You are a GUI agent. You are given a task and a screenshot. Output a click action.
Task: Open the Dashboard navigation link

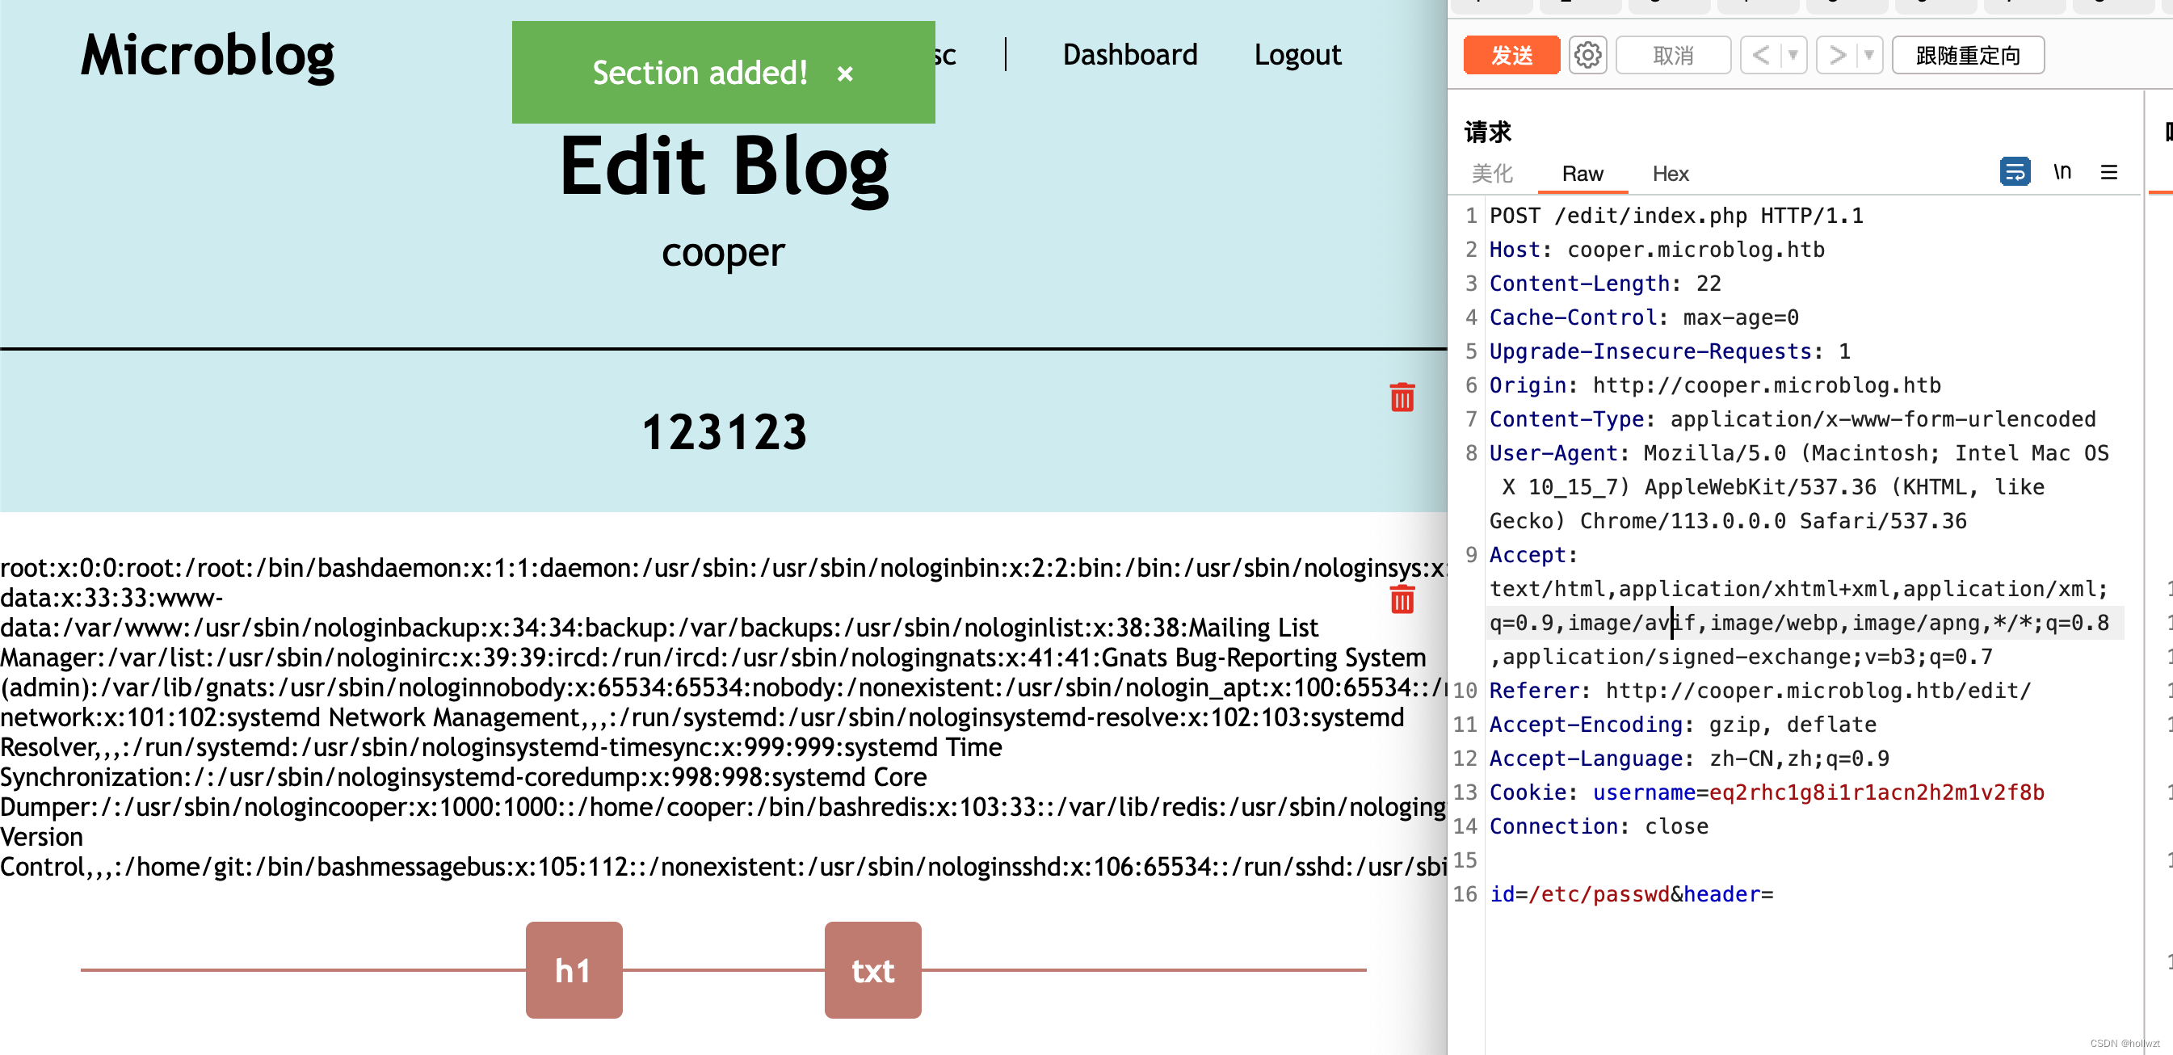point(1129,55)
